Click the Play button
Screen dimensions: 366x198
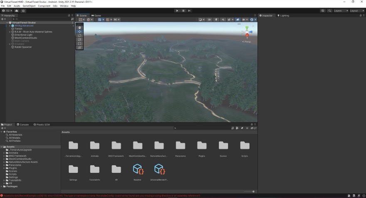coord(177,11)
